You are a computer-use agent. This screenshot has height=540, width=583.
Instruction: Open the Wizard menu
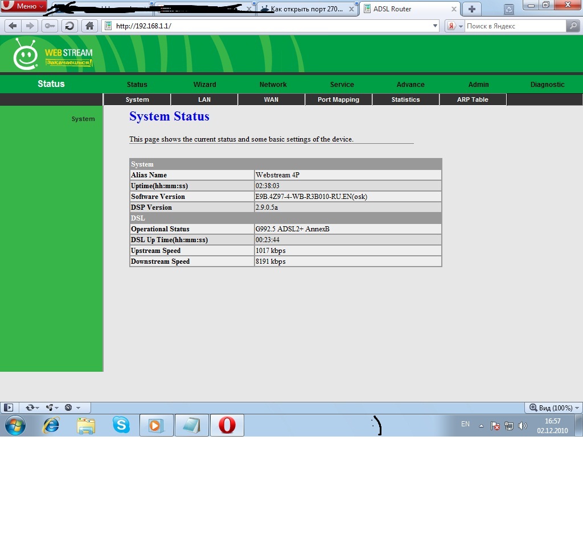[x=204, y=85]
